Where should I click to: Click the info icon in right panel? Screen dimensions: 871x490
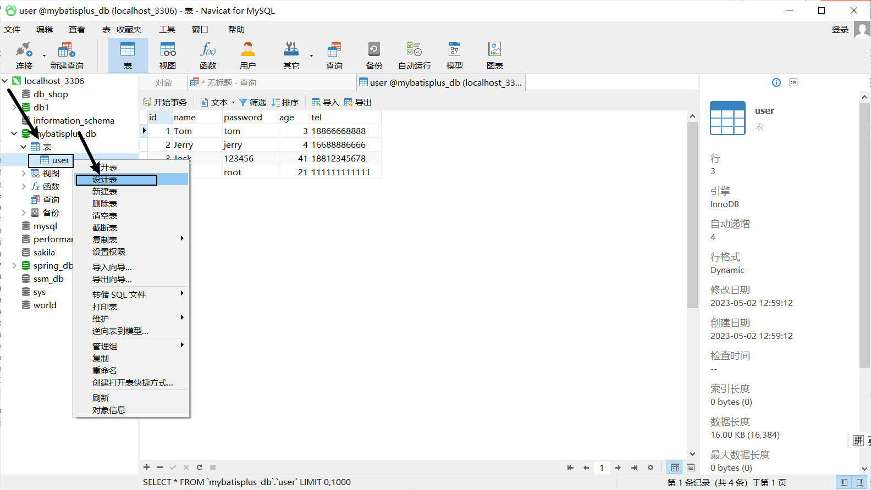coord(776,82)
